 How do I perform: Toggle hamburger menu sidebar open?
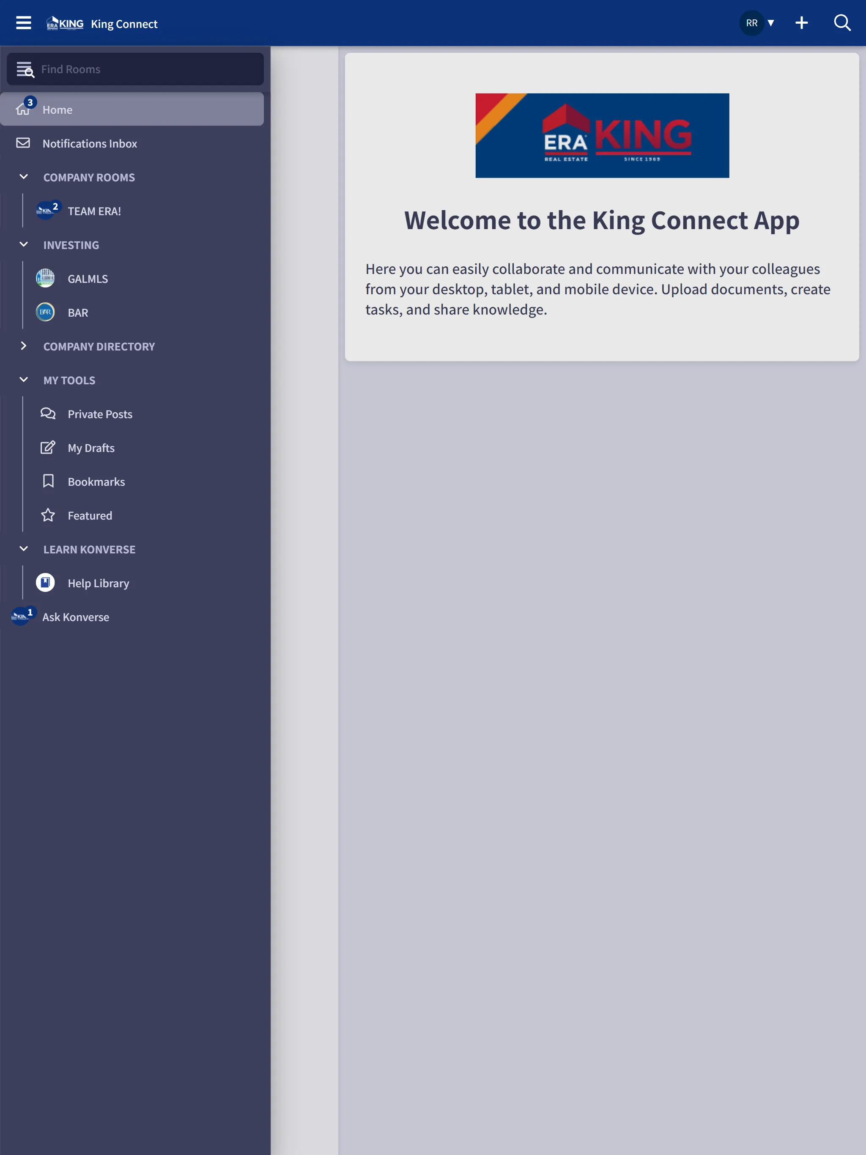point(23,23)
